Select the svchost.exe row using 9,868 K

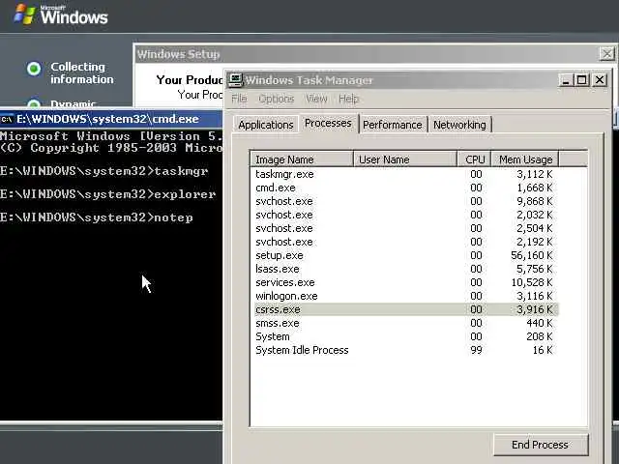[x=404, y=201]
